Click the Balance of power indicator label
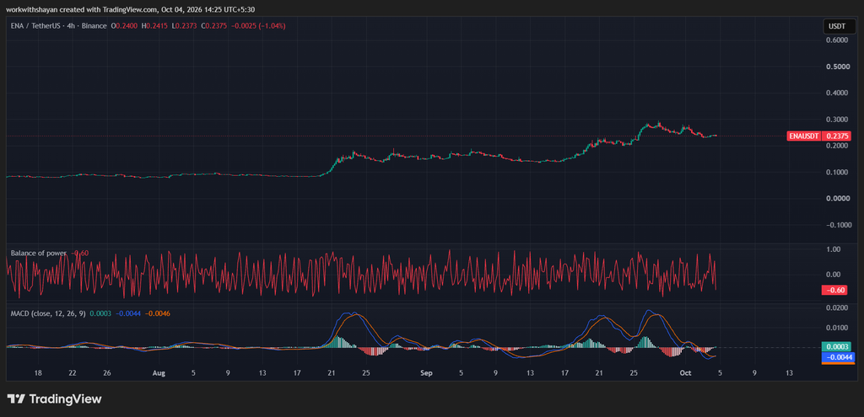This screenshot has width=864, height=417. point(39,253)
